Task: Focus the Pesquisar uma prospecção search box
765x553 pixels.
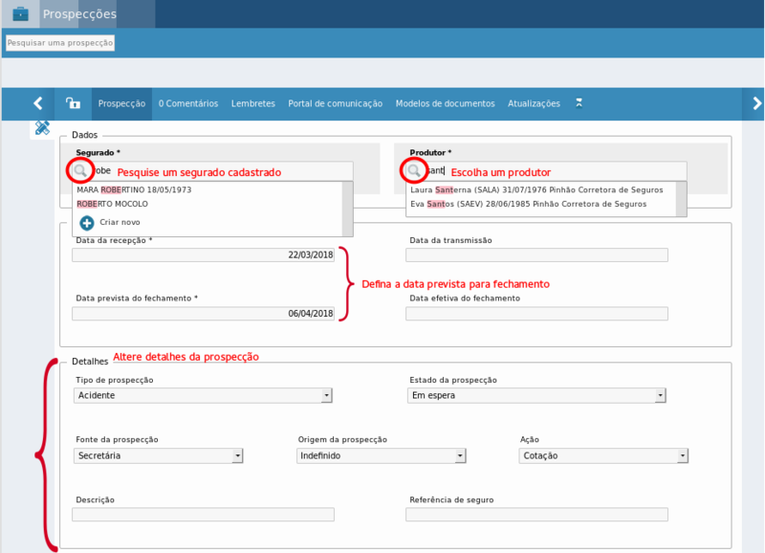Action: (60, 43)
